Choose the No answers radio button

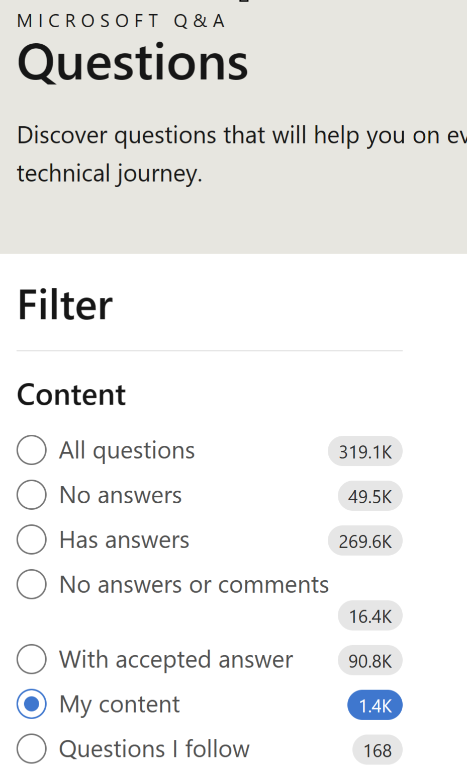32,495
